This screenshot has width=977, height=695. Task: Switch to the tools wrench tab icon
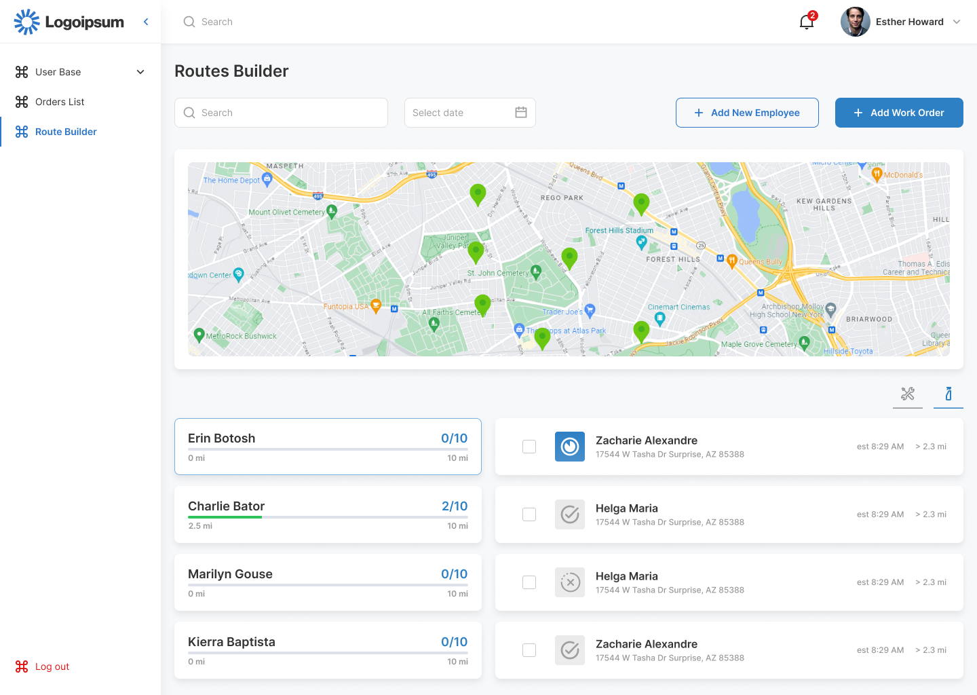907,394
